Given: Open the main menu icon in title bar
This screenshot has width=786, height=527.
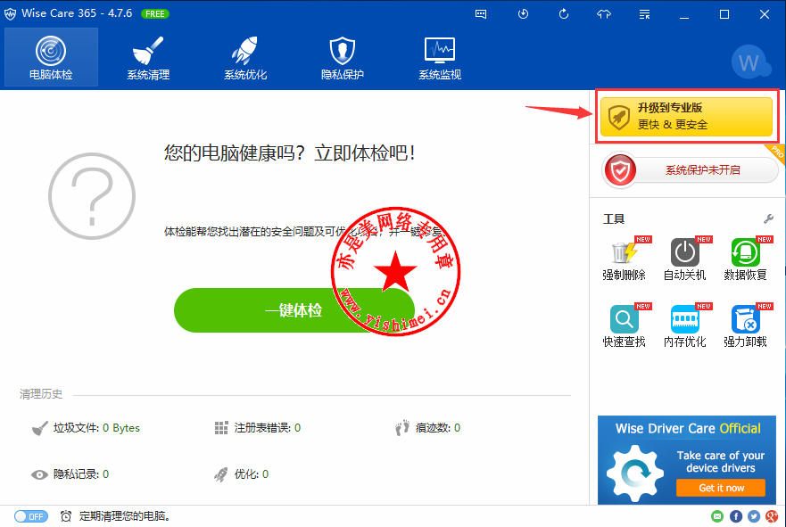Looking at the screenshot, I should [x=645, y=14].
